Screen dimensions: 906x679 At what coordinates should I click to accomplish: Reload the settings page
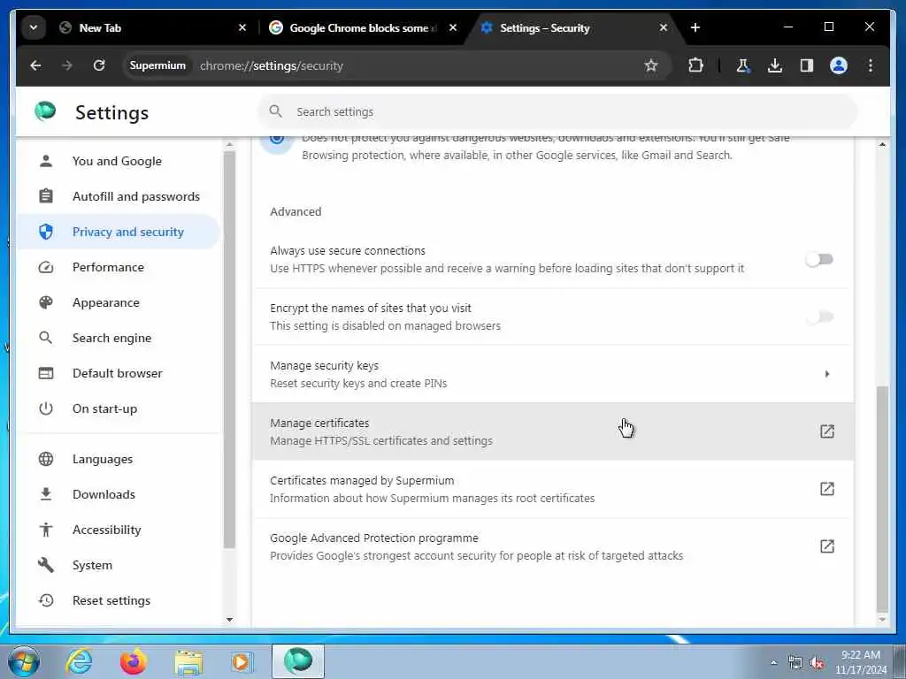[x=99, y=65]
